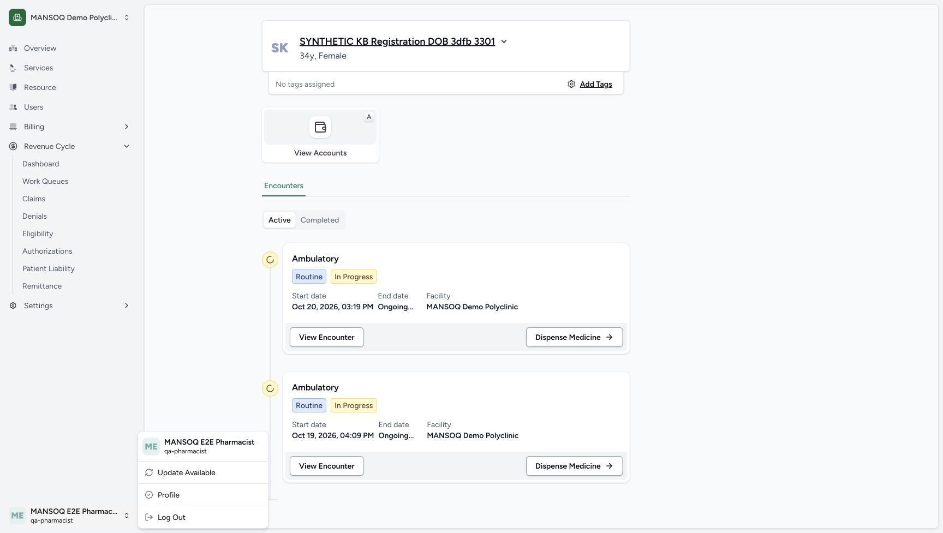Screen dimensions: 943x533
Task: Open the Users page
Action: click(69, 107)
